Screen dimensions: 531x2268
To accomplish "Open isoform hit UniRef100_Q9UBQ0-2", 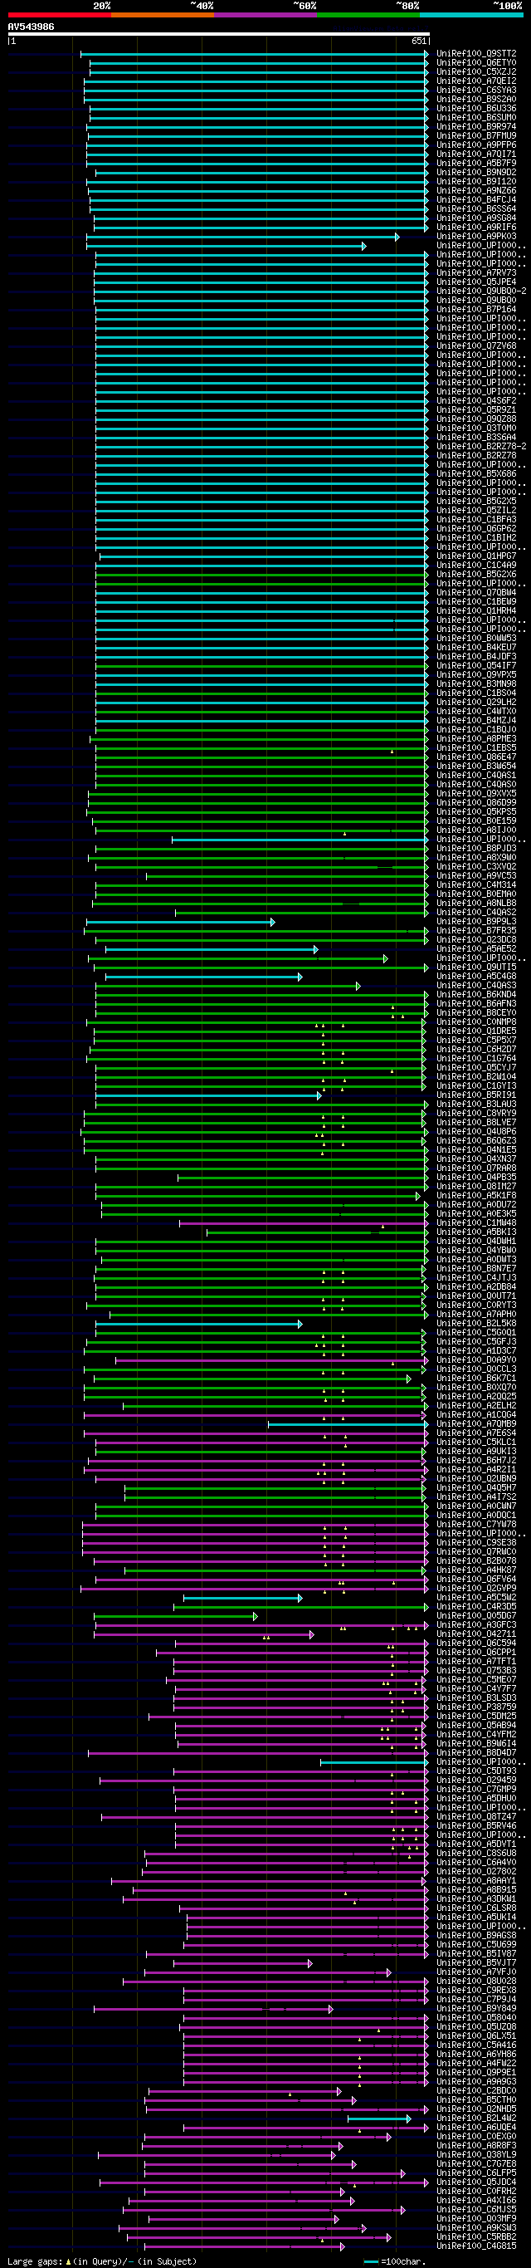I will tap(481, 291).
